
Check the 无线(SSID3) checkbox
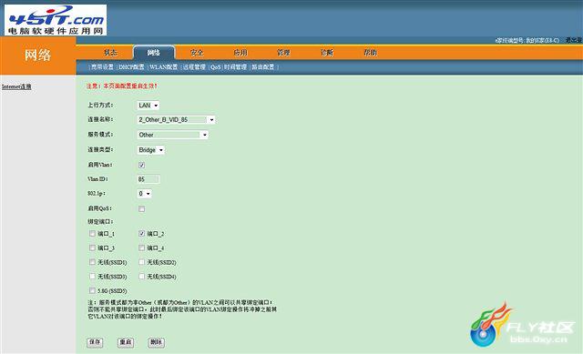[92, 277]
